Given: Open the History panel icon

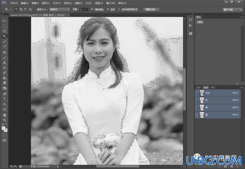Looking at the screenshot, I should (x=191, y=20).
